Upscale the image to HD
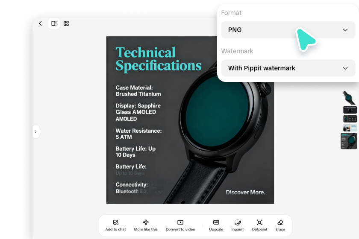Image resolution: width=359 pixels, height=239 pixels. [x=216, y=225]
